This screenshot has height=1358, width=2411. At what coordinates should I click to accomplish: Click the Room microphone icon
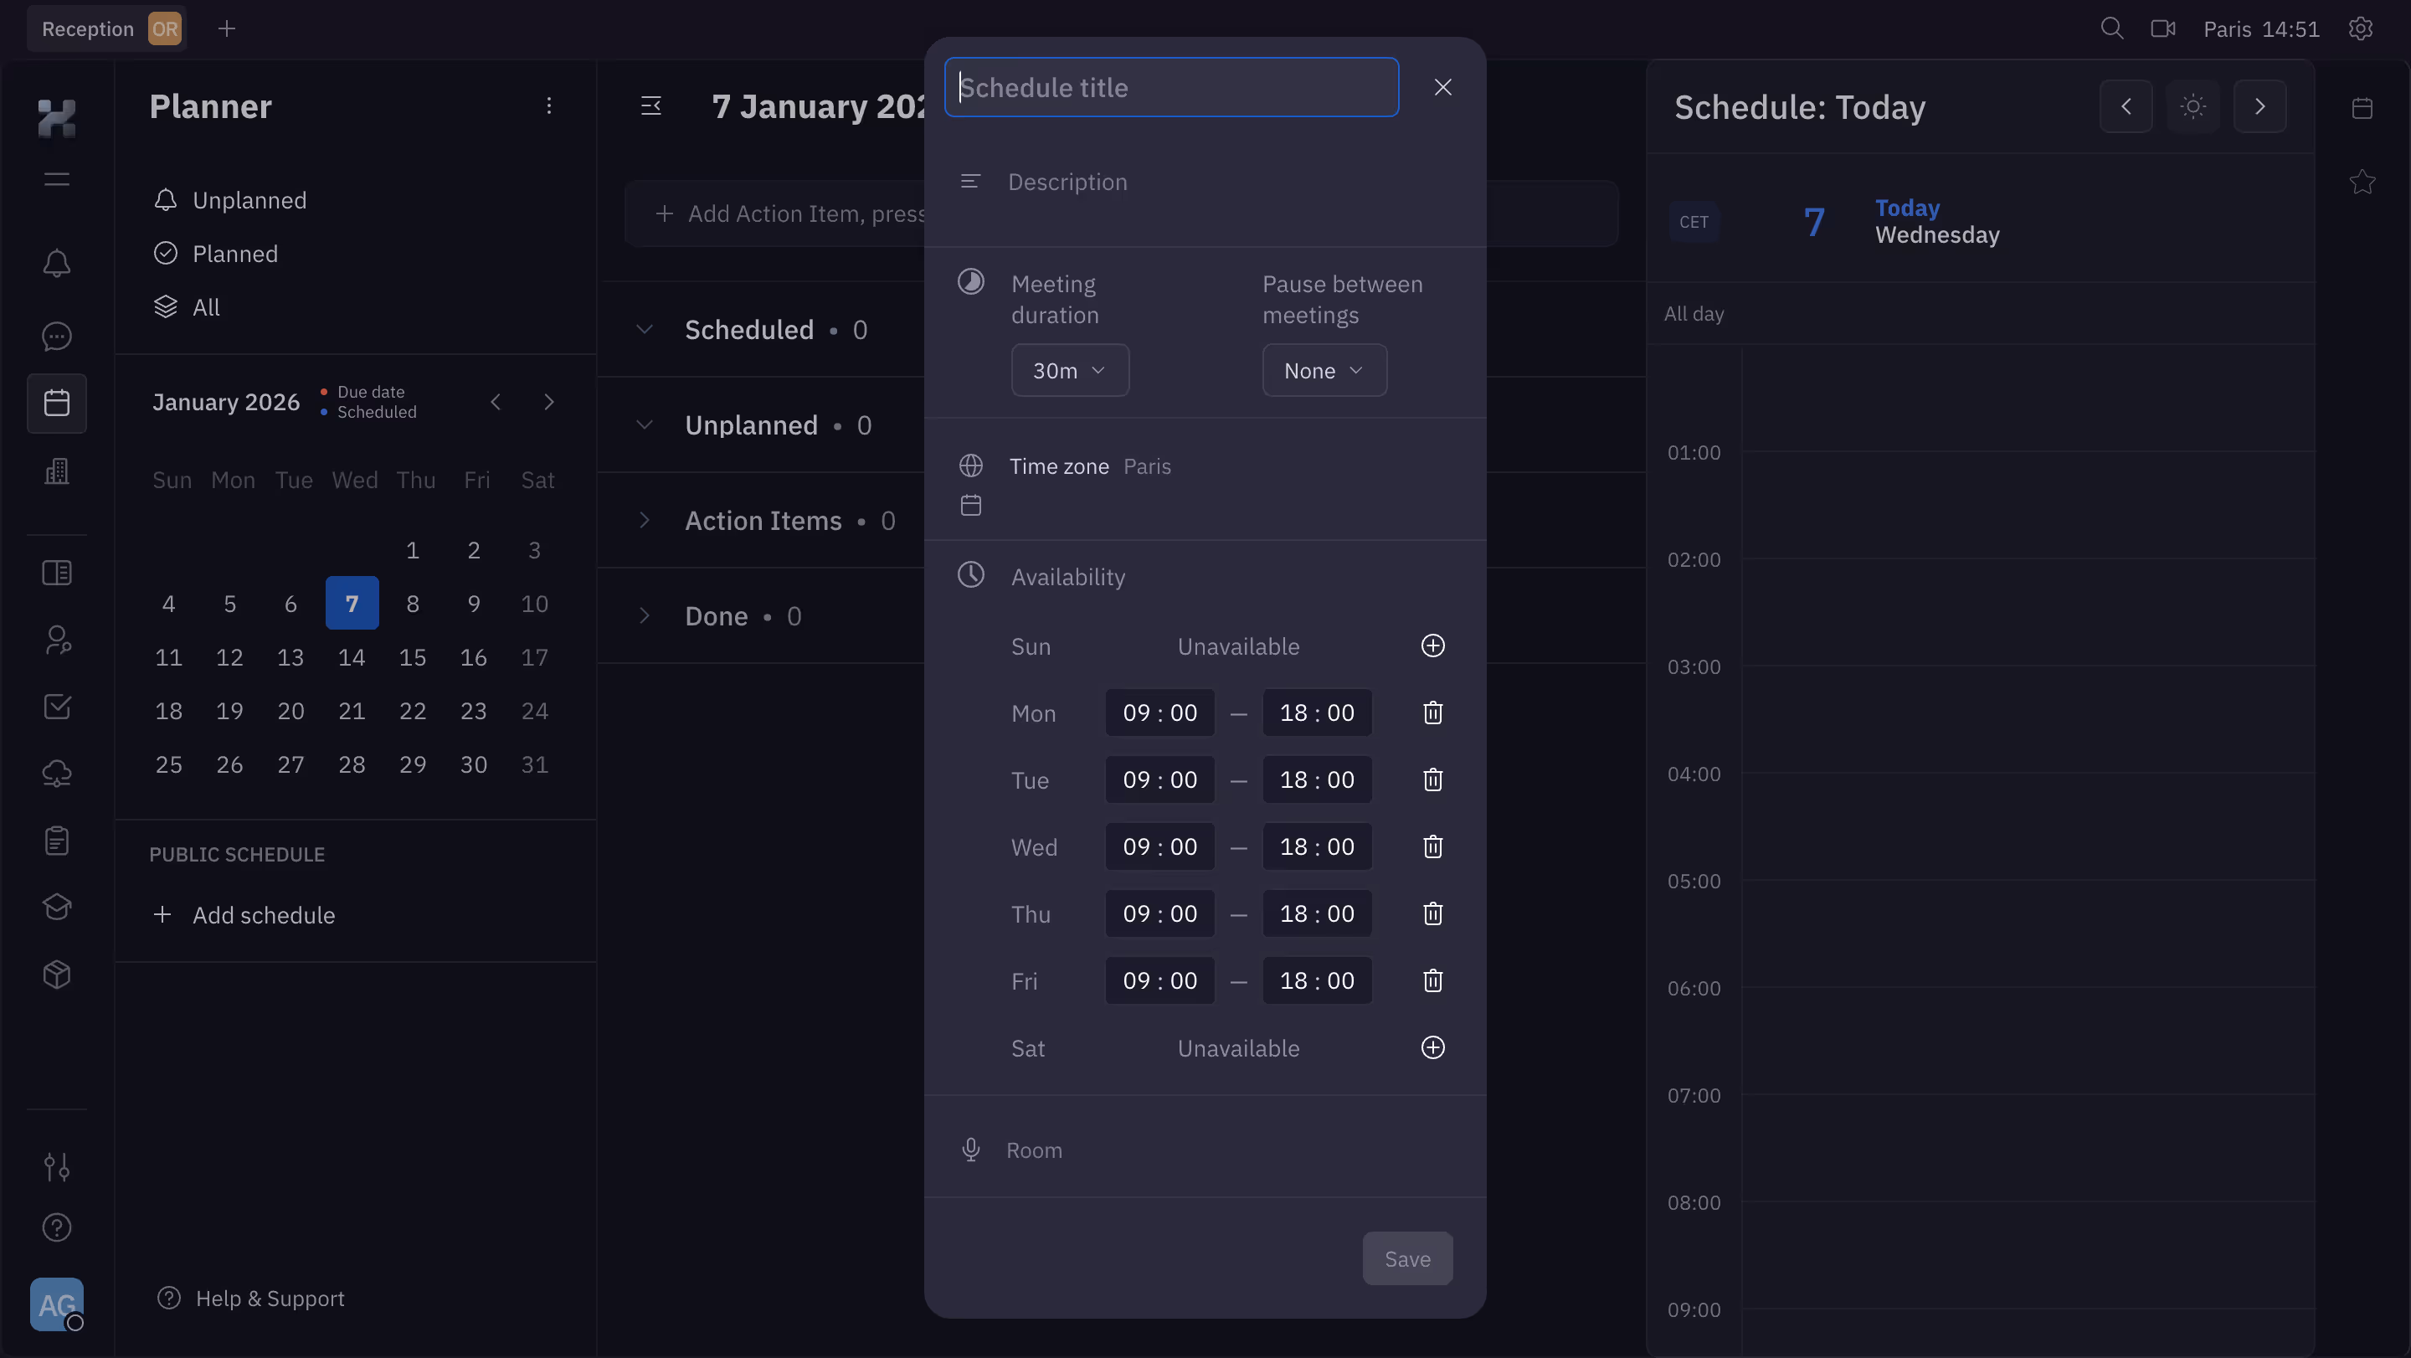tap(970, 1150)
